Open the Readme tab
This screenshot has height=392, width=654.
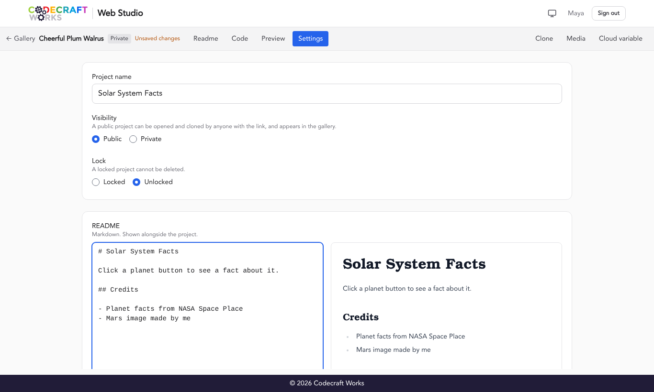click(206, 38)
